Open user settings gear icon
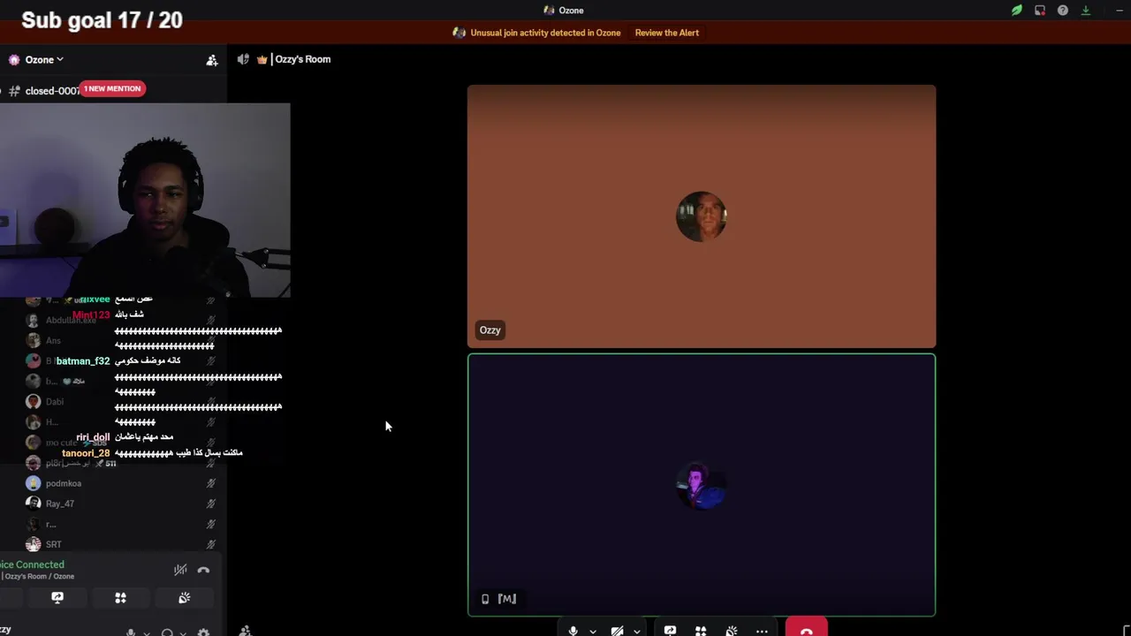Screen dimensions: 1131x636 203,632
